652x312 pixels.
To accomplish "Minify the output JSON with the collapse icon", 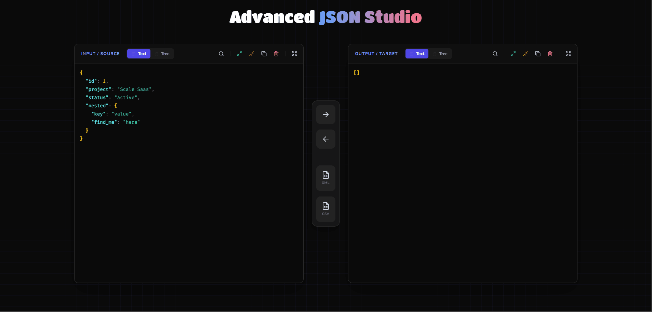I will point(525,54).
